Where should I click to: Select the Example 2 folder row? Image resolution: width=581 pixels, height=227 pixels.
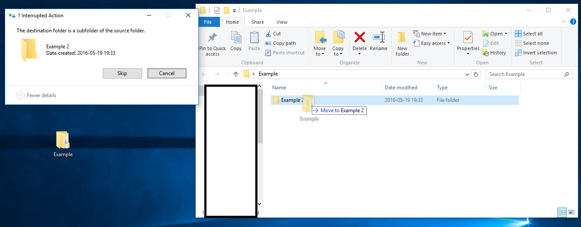pos(394,100)
